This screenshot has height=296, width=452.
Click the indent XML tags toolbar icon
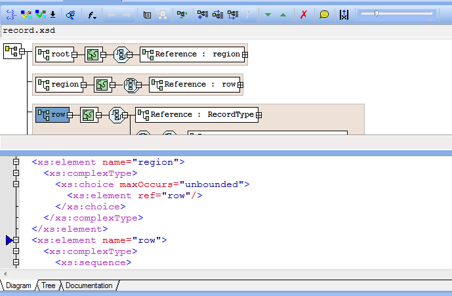10,14
